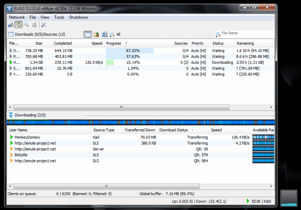Click MonkeyDonkey available parts bar
Screen dimensions: 301x210
click(263, 137)
